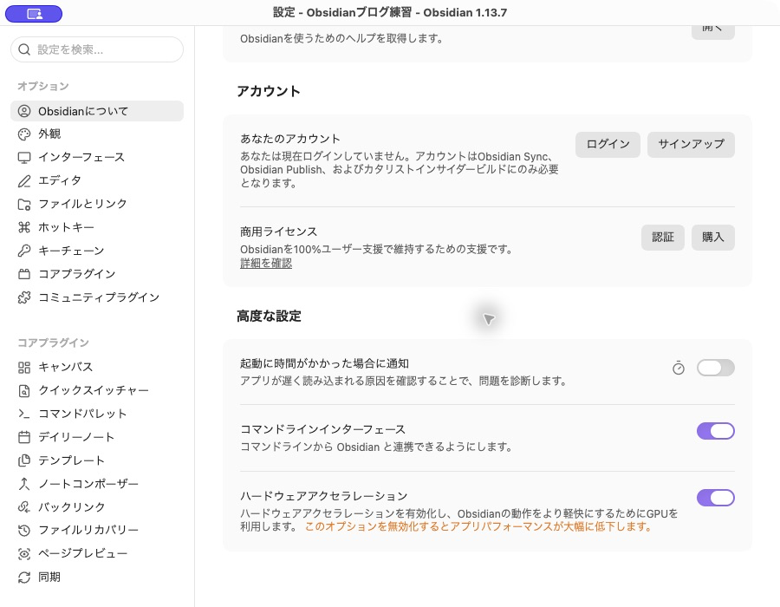
Task: Click the ホットキー command icon
Action: (x=24, y=227)
